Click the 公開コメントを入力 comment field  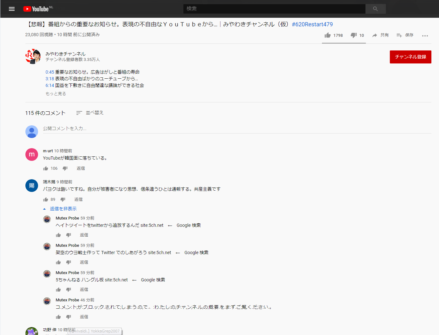click(237, 129)
